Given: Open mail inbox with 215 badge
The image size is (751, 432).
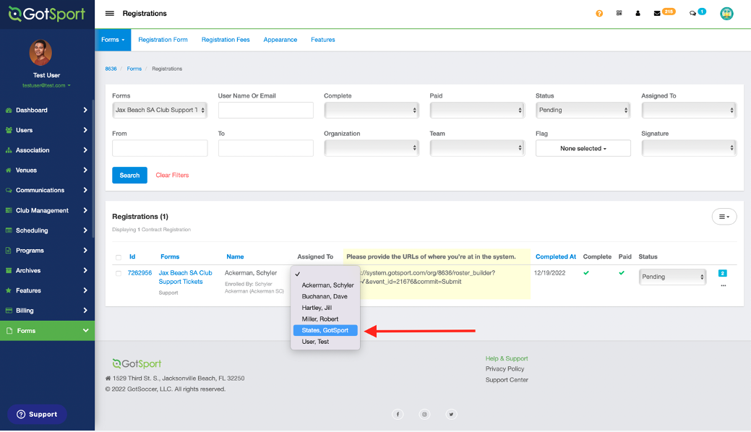Looking at the screenshot, I should 664,12.
